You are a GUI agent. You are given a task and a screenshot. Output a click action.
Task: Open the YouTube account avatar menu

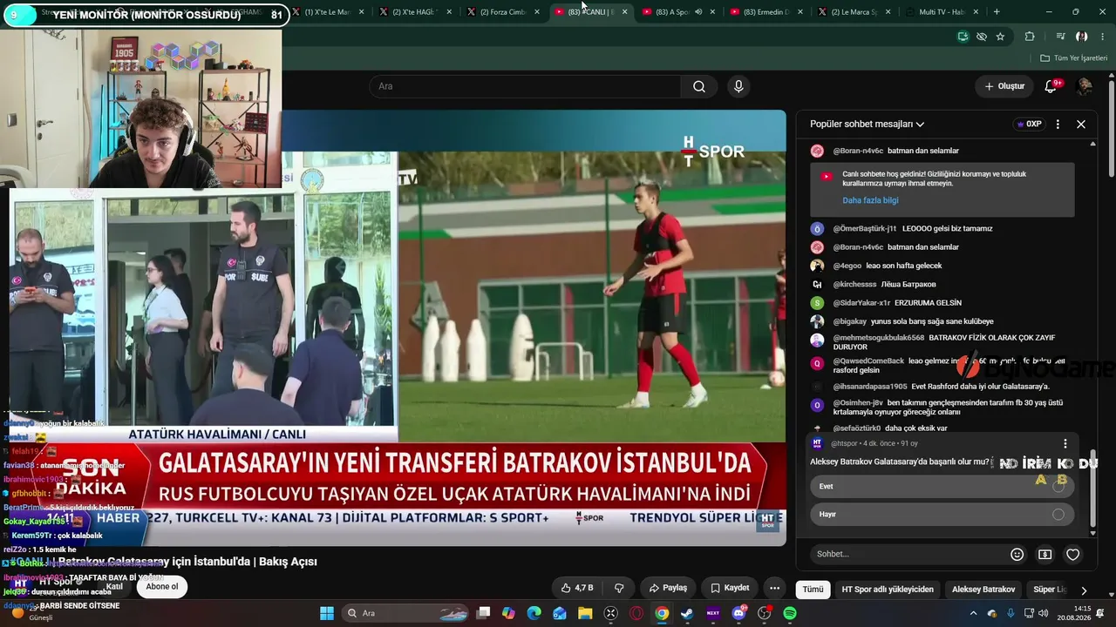pyautogui.click(x=1084, y=86)
